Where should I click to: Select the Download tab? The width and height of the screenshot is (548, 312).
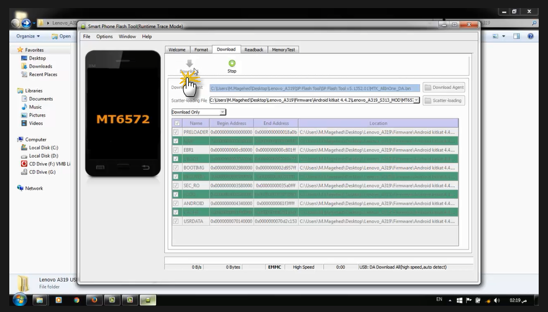click(x=226, y=49)
